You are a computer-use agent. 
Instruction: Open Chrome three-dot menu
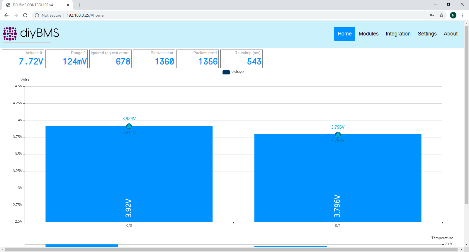click(x=463, y=15)
